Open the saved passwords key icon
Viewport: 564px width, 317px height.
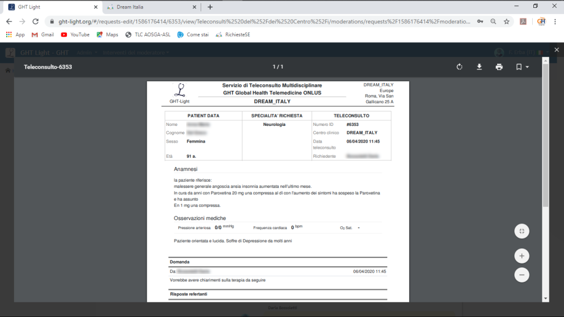(x=480, y=22)
